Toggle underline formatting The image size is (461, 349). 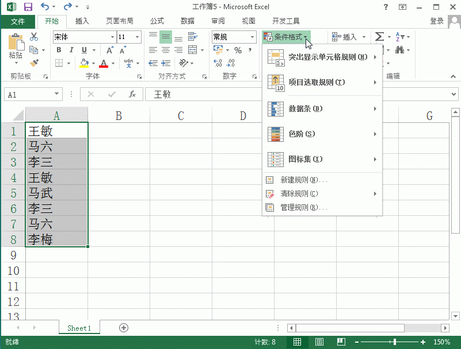83,50
